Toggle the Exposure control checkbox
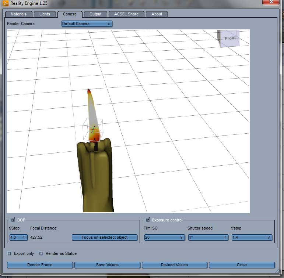The height and width of the screenshot is (278, 284). [x=148, y=220]
